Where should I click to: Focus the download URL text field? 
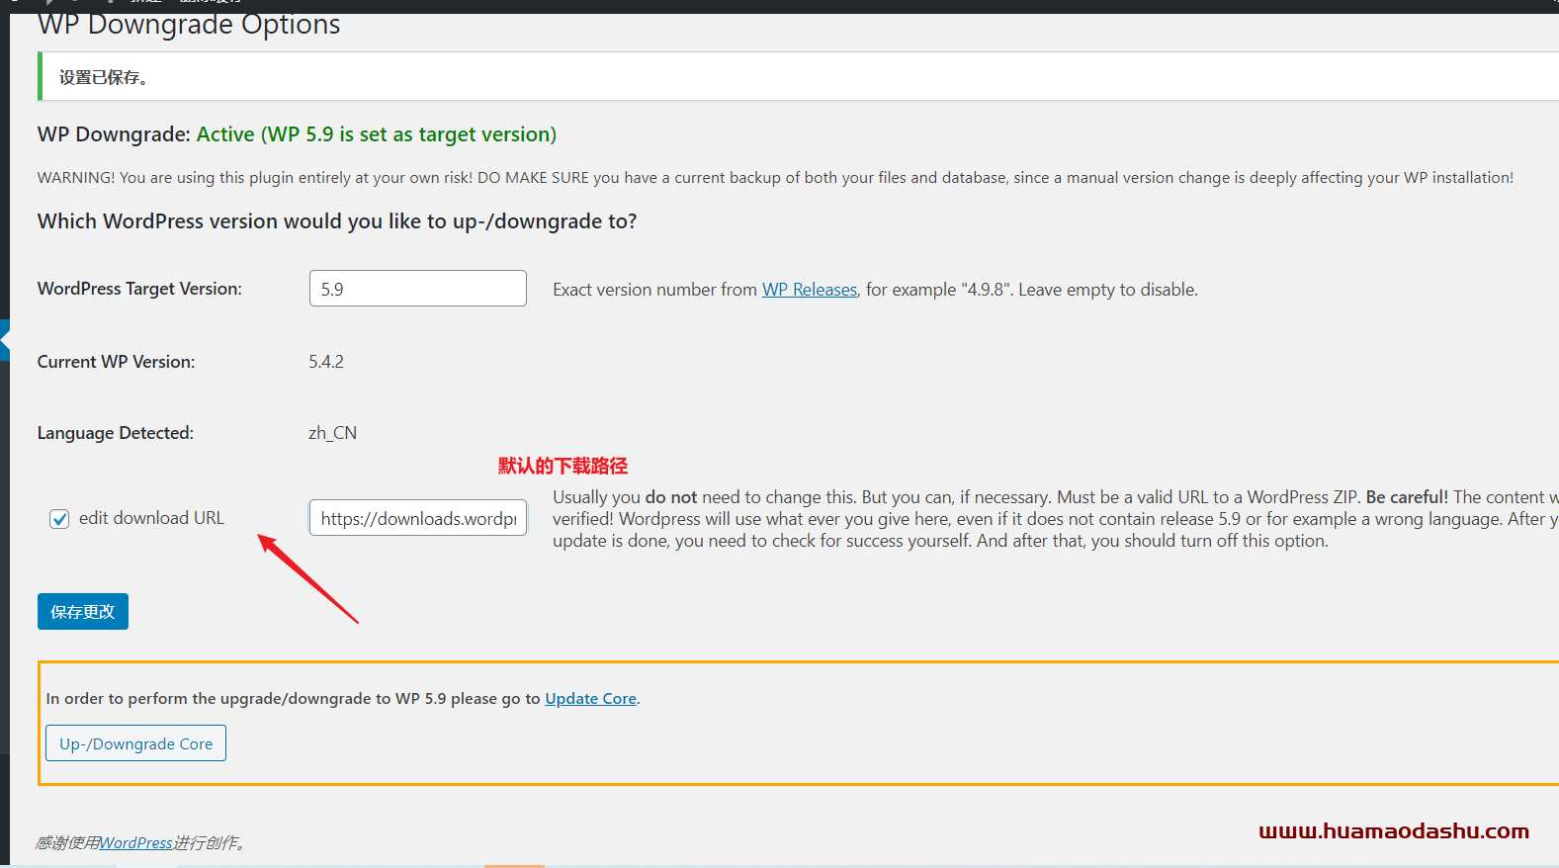[x=418, y=518]
